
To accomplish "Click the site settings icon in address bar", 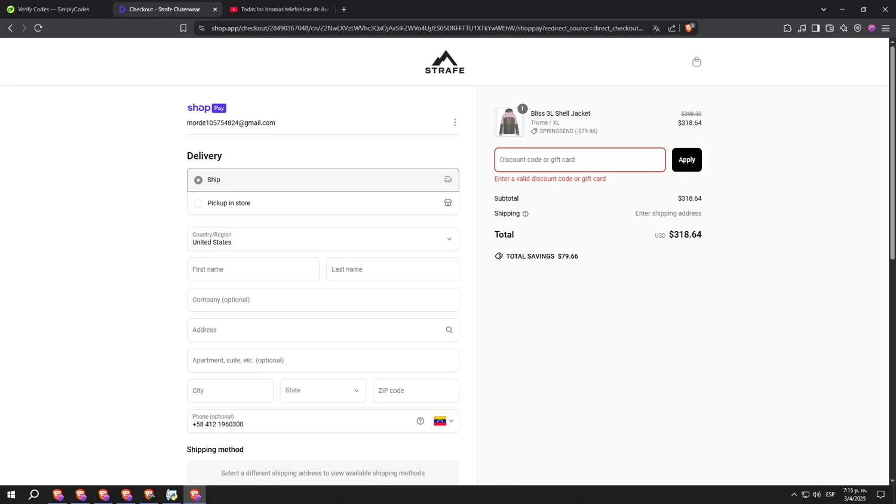I will [201, 28].
